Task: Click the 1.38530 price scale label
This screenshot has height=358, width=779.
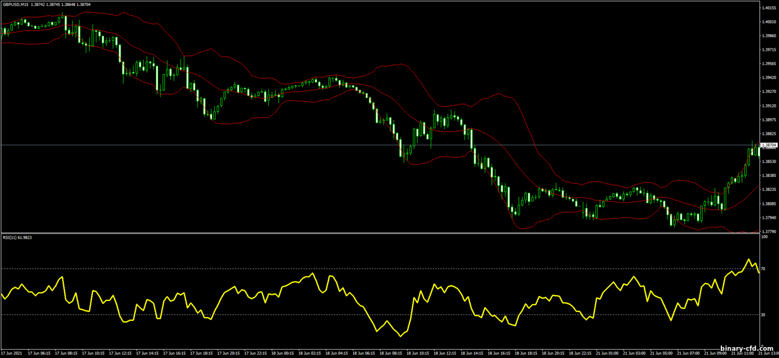Action: pos(769,162)
